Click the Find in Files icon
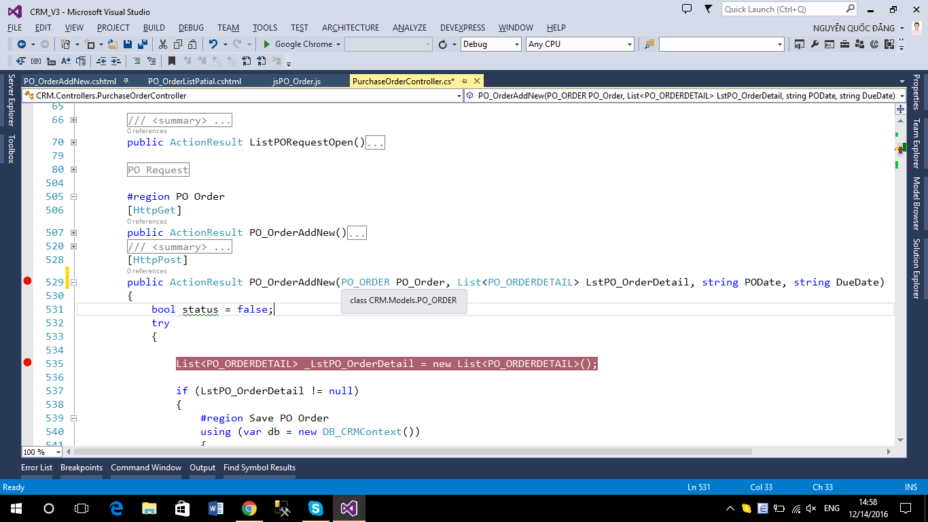This screenshot has width=928, height=522. tap(649, 44)
